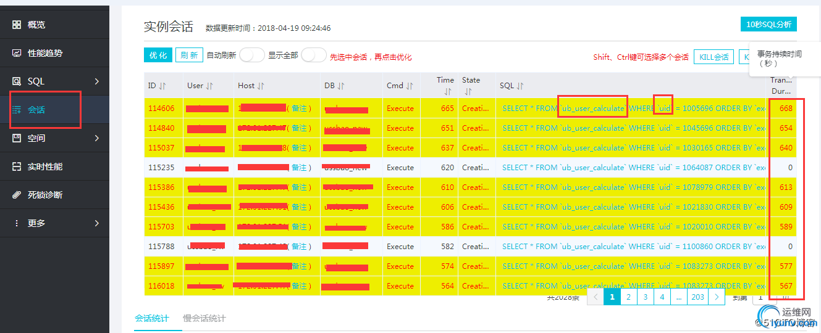Sort by SQL column sort arrows
Image resolution: width=821 pixels, height=333 pixels.
tap(520, 86)
